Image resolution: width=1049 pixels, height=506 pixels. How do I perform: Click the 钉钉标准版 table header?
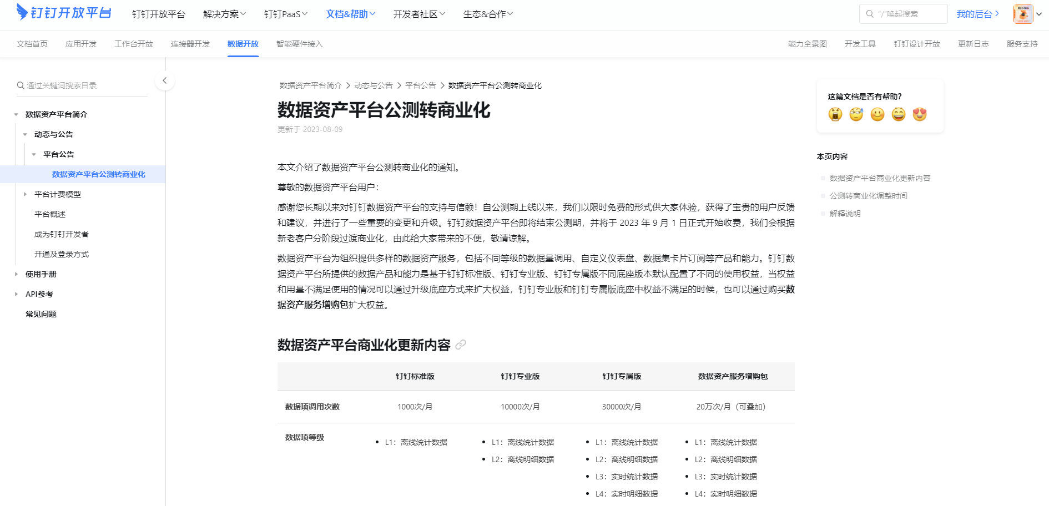(415, 376)
